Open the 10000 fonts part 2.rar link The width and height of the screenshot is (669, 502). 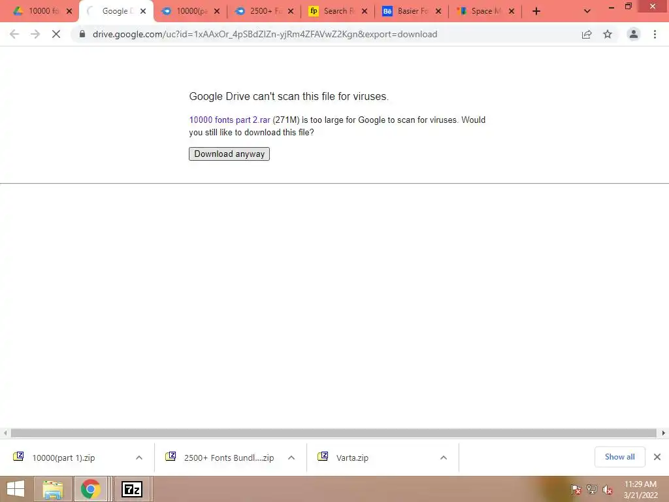229,120
